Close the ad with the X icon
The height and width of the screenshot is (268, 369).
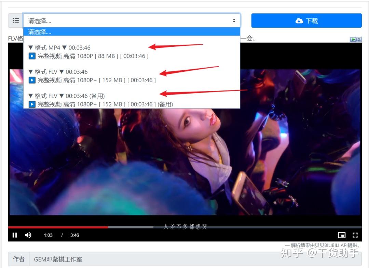pyautogui.click(x=359, y=40)
